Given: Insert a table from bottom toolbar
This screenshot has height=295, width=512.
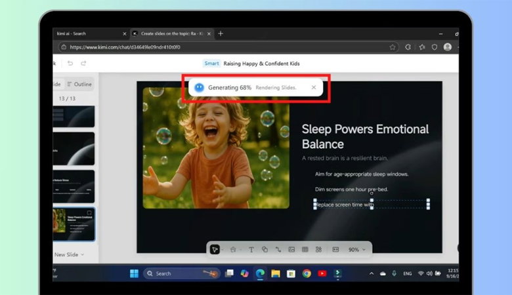Looking at the screenshot, I should 305,250.
